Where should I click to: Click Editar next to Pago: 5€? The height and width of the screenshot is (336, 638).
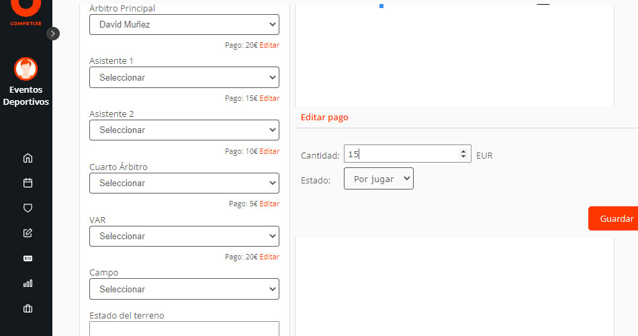[x=269, y=204]
